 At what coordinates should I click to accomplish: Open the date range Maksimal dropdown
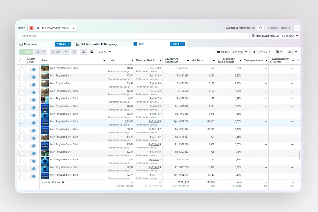tap(275, 36)
